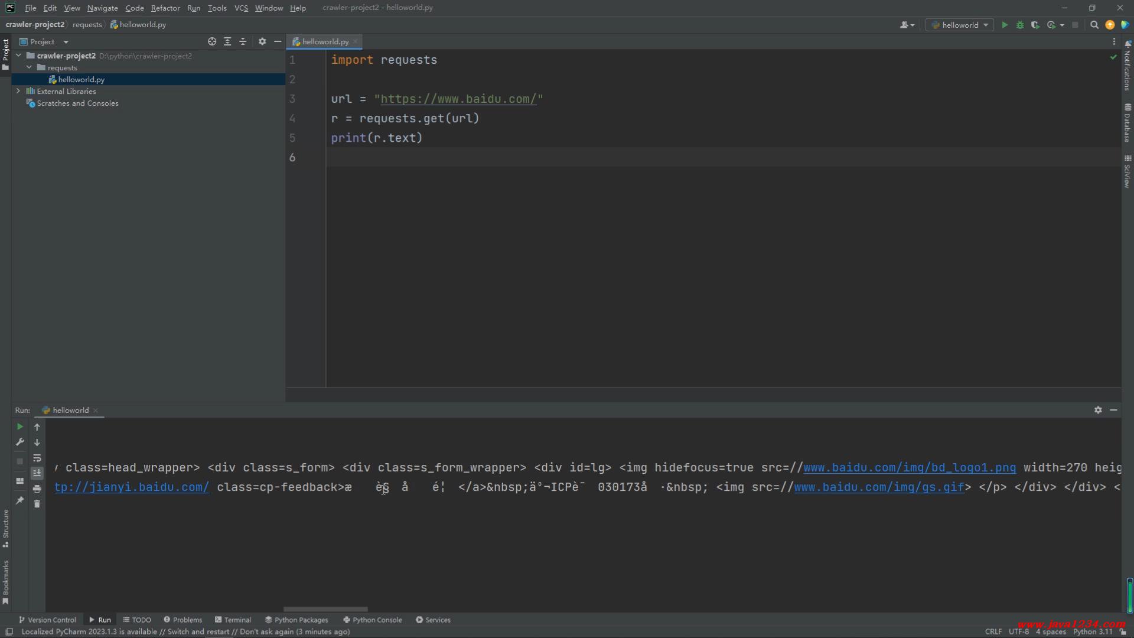Open the baidu bd_logo1.png link in the console
1134x638 pixels.
[910, 468]
